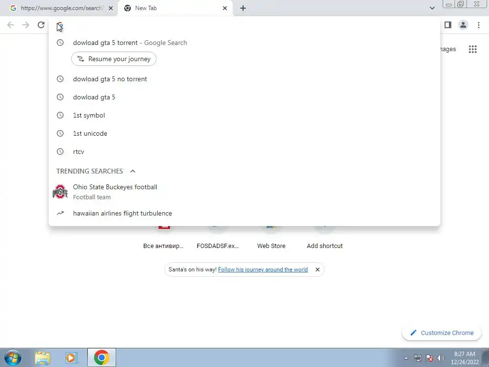This screenshot has height=367, width=489.
Task: Click the Customize Chrome button
Action: coord(442,333)
